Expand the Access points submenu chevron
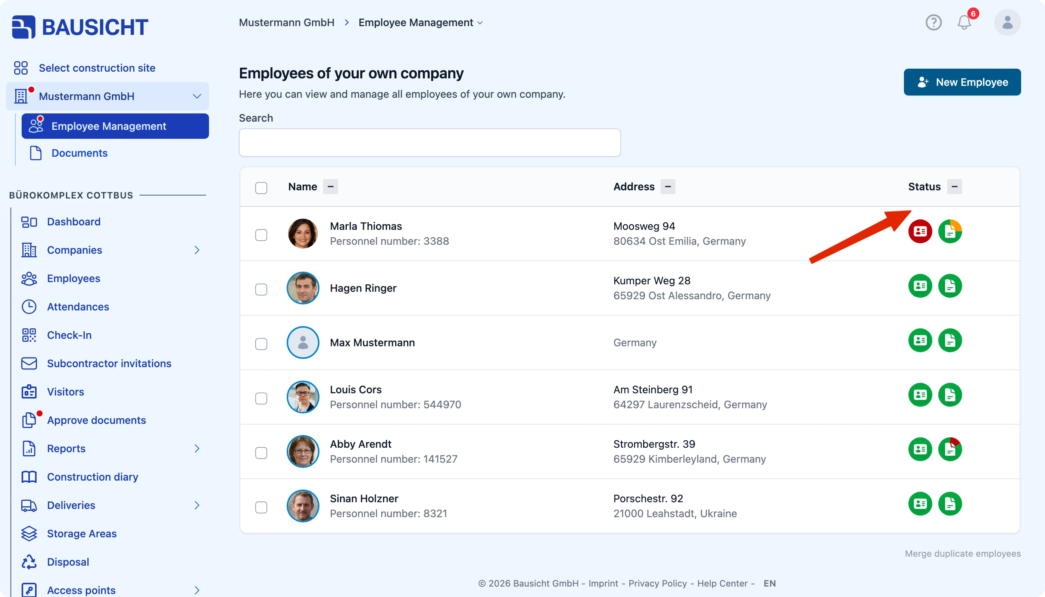 tap(197, 590)
